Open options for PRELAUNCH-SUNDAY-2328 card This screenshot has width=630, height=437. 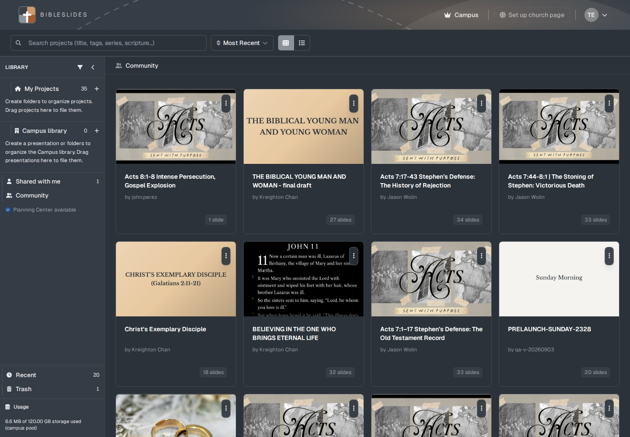pos(609,256)
